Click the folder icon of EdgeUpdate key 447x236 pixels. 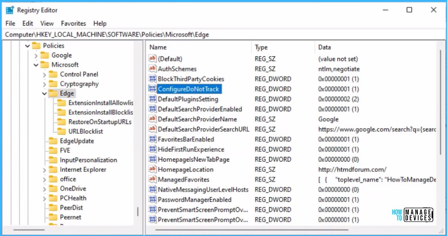pos(53,141)
